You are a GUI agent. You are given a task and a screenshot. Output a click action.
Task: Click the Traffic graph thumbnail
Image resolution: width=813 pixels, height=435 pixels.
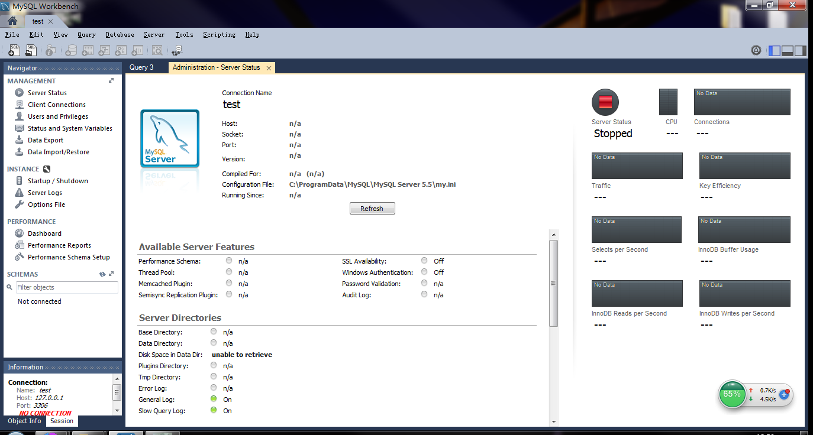[x=637, y=166]
